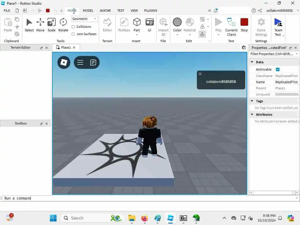Choose the Scale tool
The height and width of the screenshot is (225, 300).
[52, 25]
